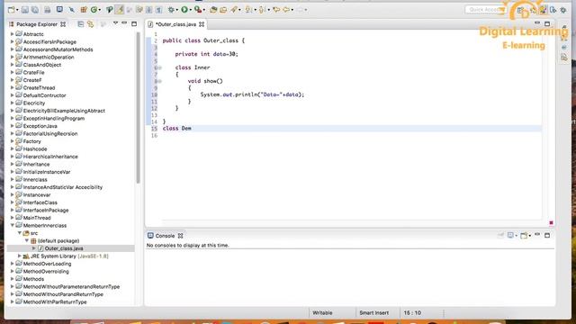Click the Save All icon
576x324 pixels.
[35, 10]
